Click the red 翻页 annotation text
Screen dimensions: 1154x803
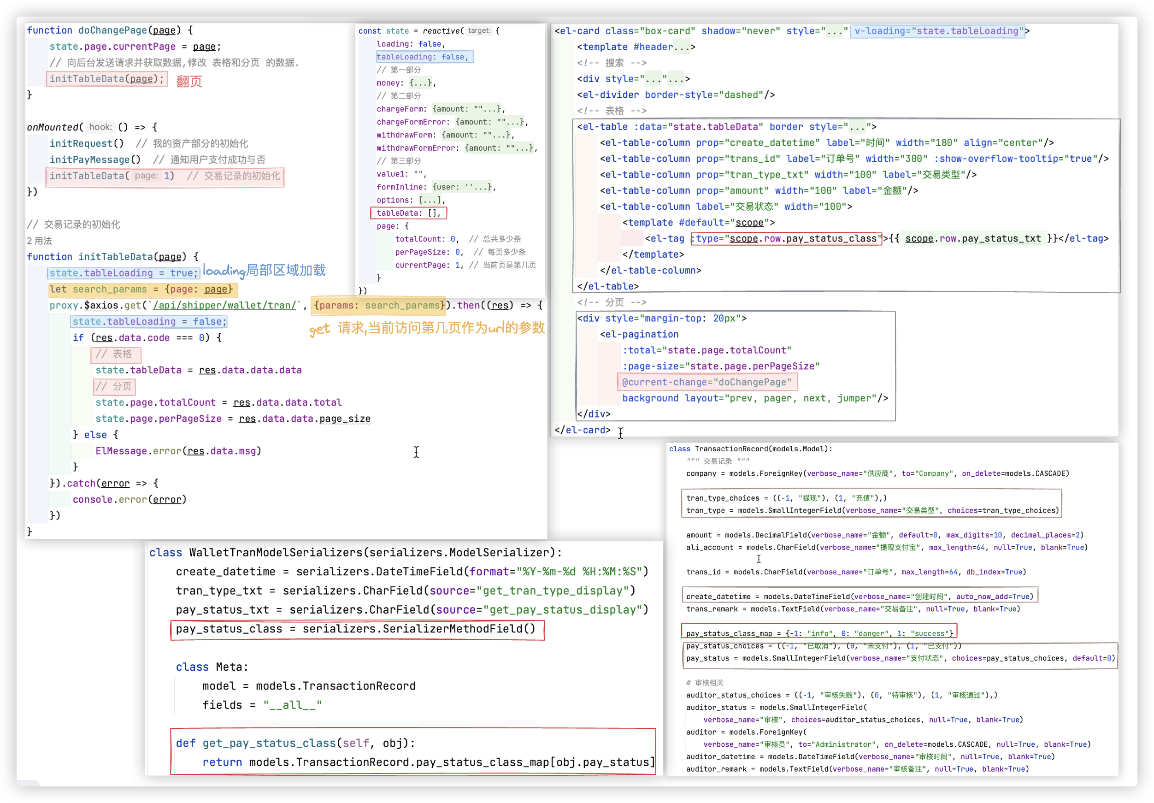point(189,82)
